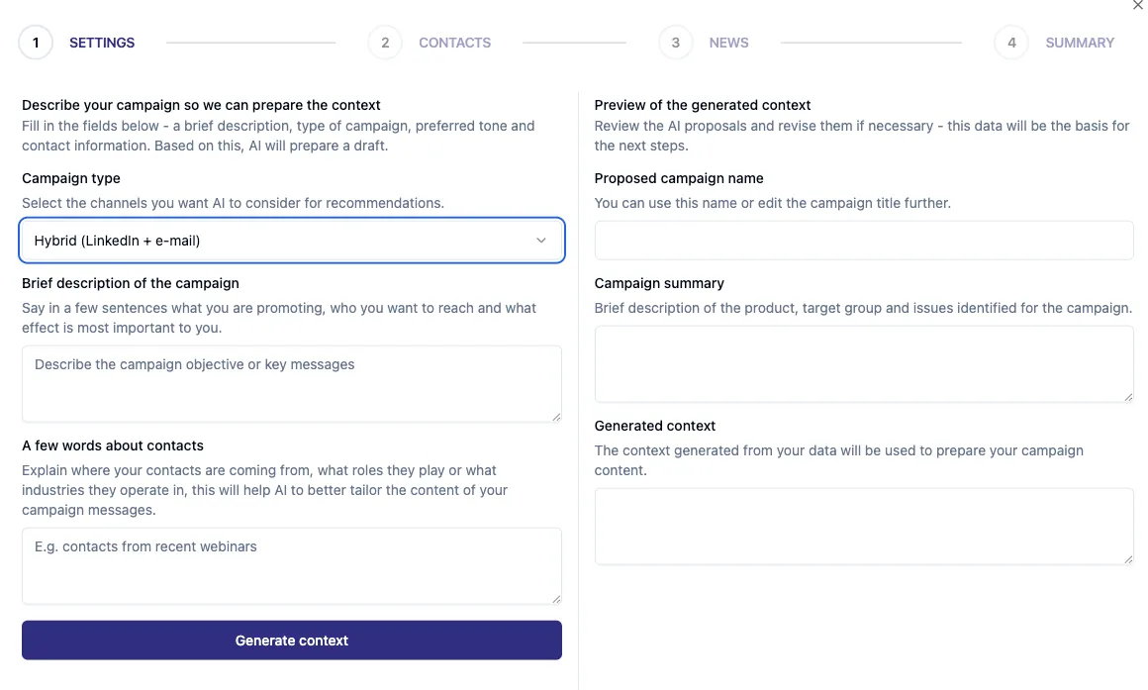Go to the CONTACTS step

pyautogui.click(x=454, y=43)
